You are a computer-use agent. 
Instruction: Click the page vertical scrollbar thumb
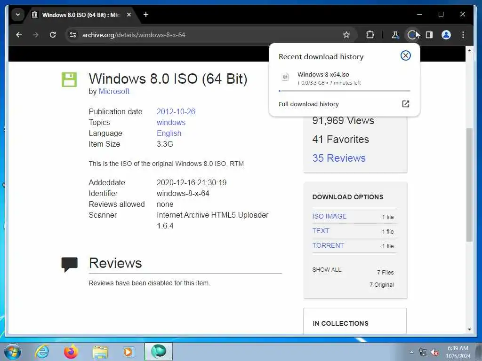pyautogui.click(x=469, y=184)
